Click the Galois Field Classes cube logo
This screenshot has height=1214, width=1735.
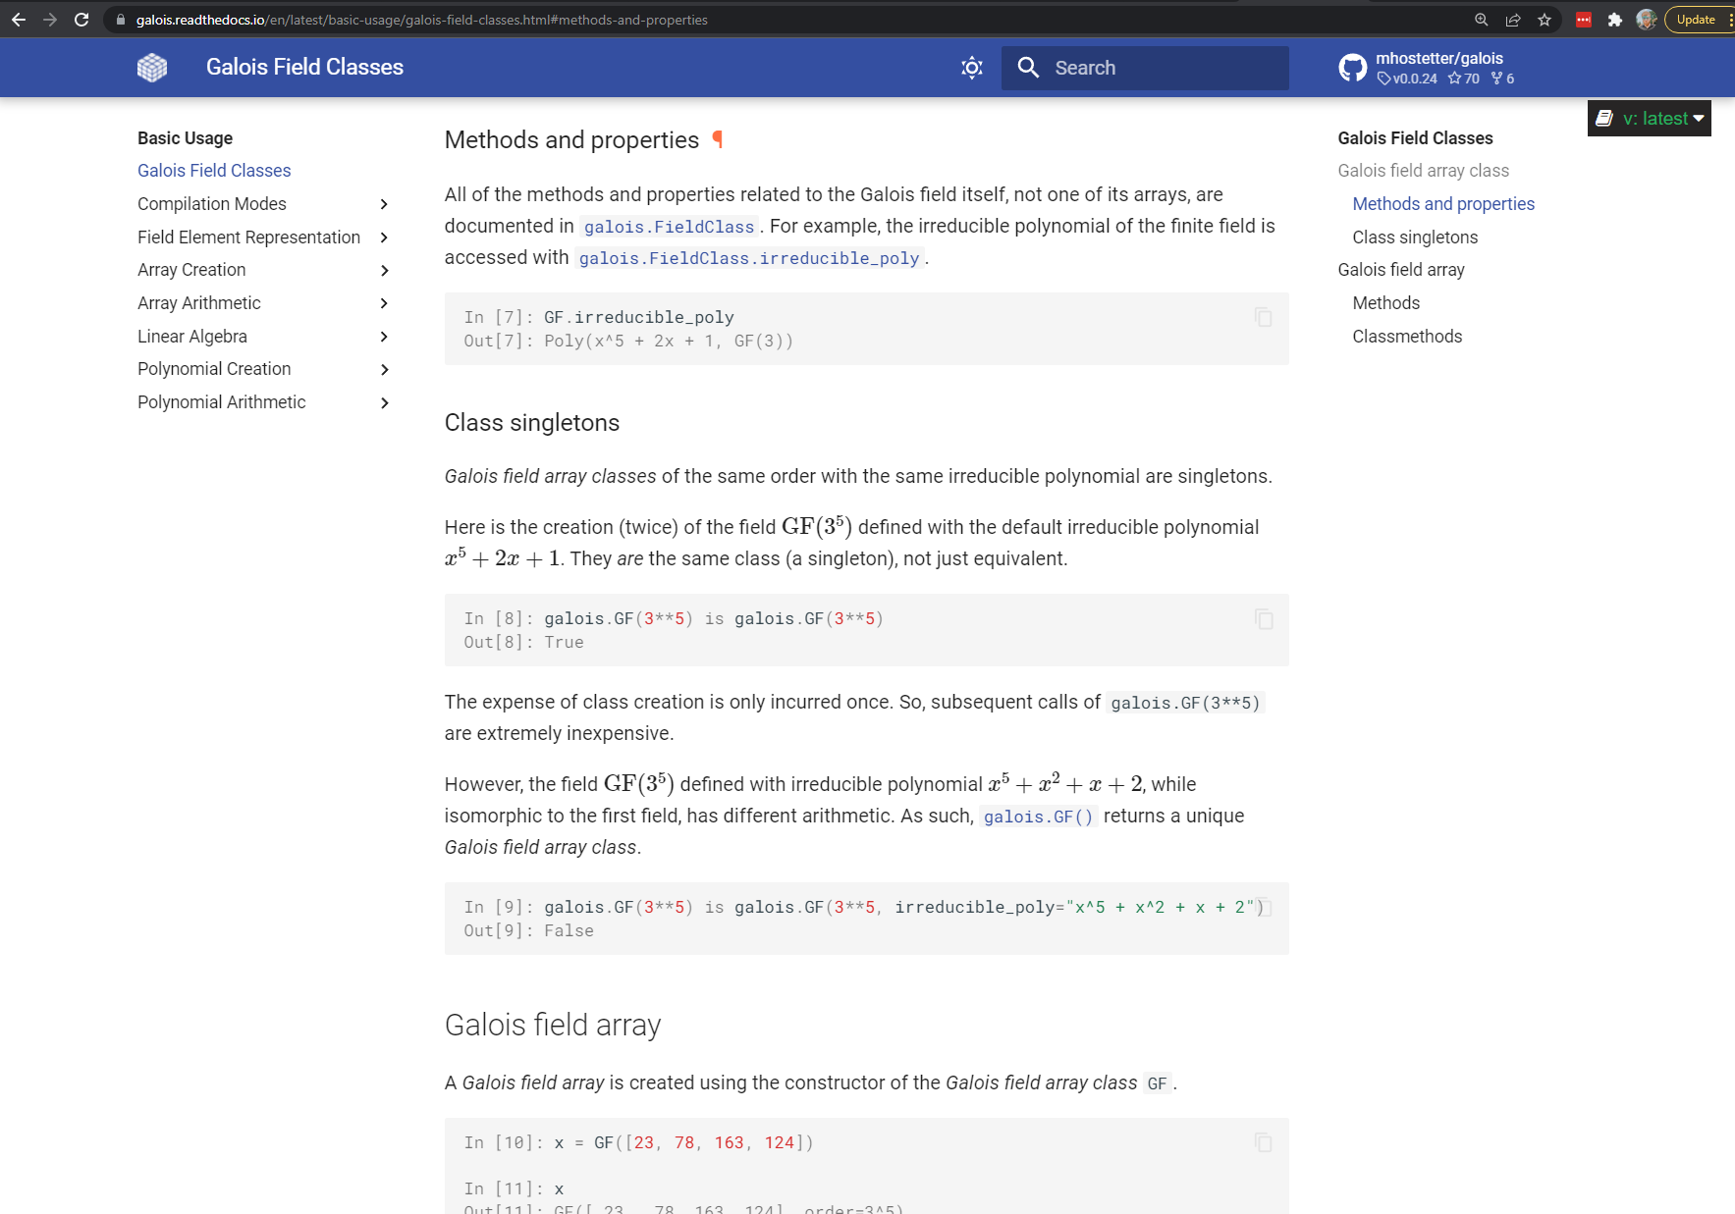tap(152, 67)
